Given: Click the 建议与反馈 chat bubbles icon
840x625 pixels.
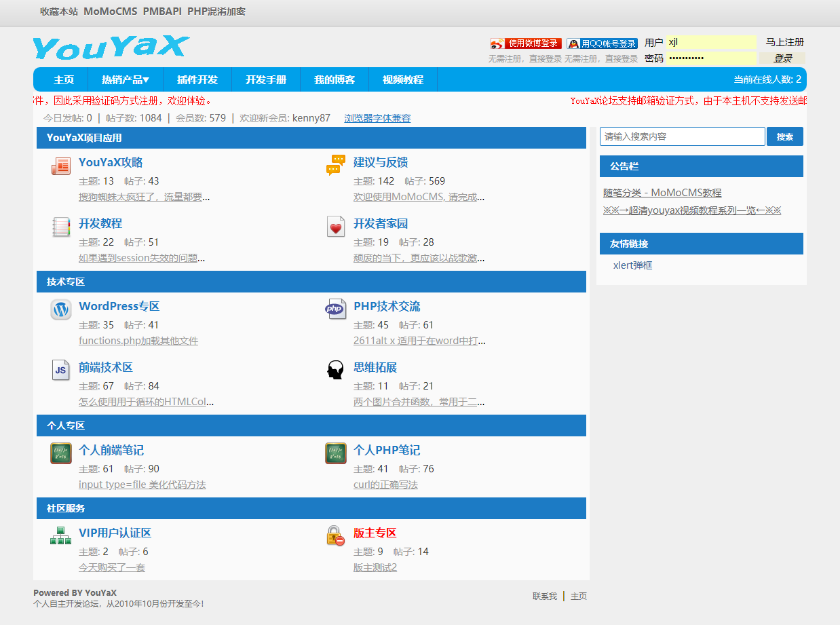Looking at the screenshot, I should click(336, 165).
